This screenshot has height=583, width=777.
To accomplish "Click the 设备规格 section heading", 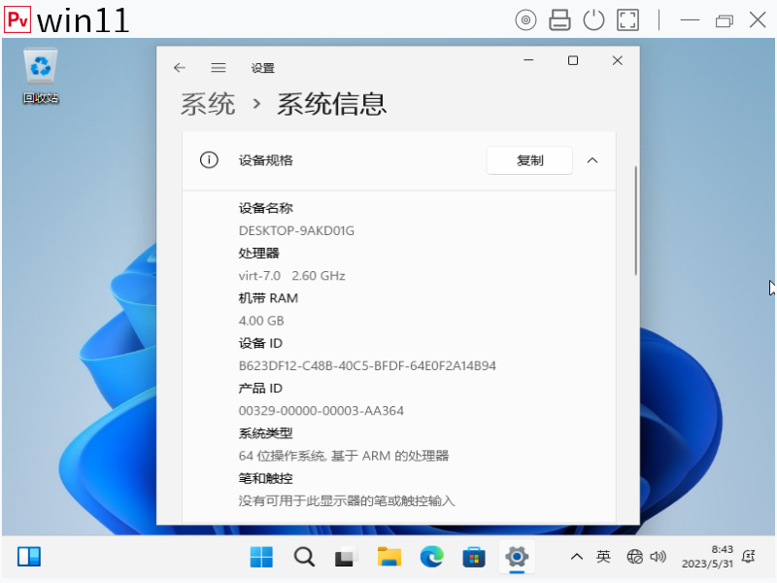I will point(265,160).
